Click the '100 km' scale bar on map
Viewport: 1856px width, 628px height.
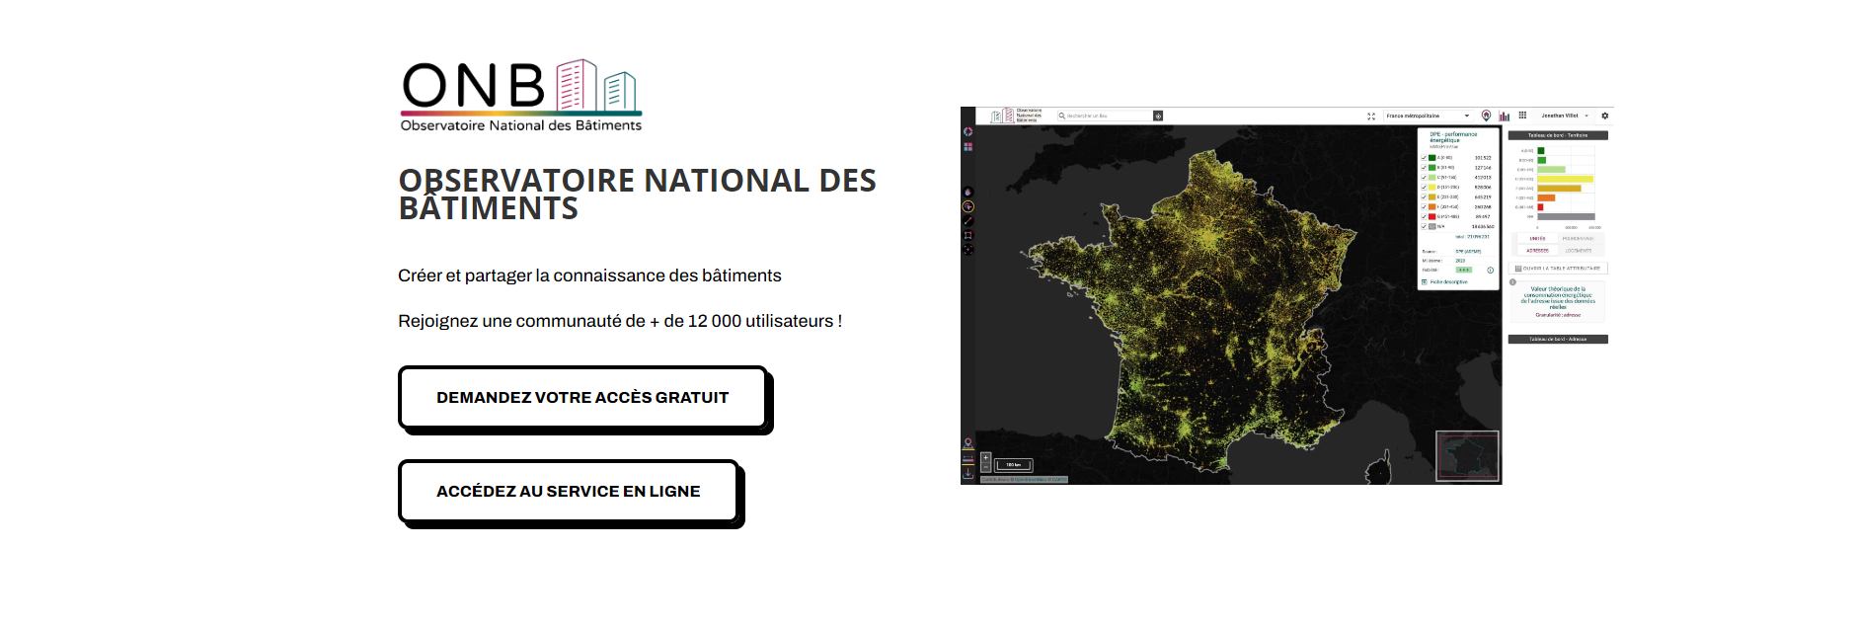pyautogui.click(x=1014, y=465)
